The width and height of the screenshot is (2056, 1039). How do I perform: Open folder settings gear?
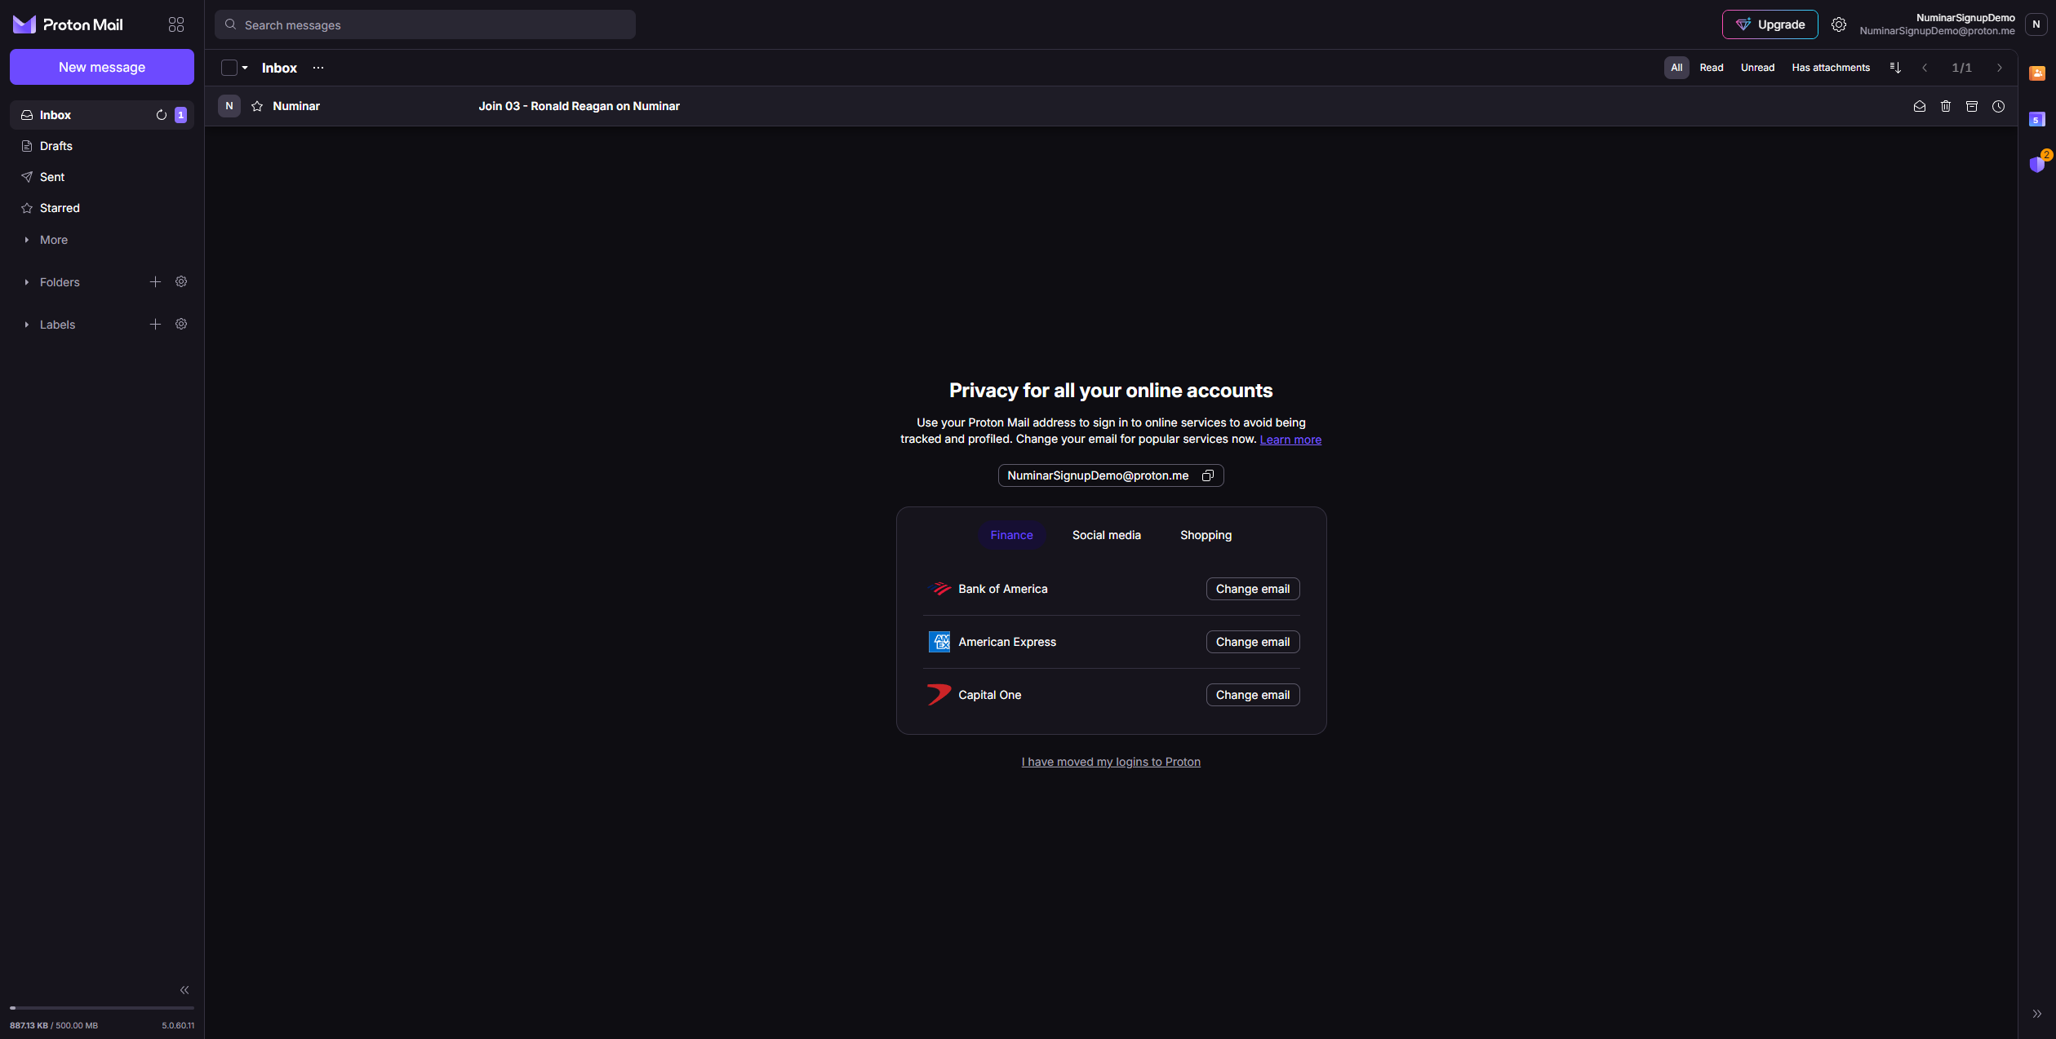[181, 281]
